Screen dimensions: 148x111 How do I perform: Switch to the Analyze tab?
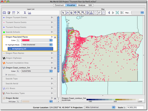82,5
